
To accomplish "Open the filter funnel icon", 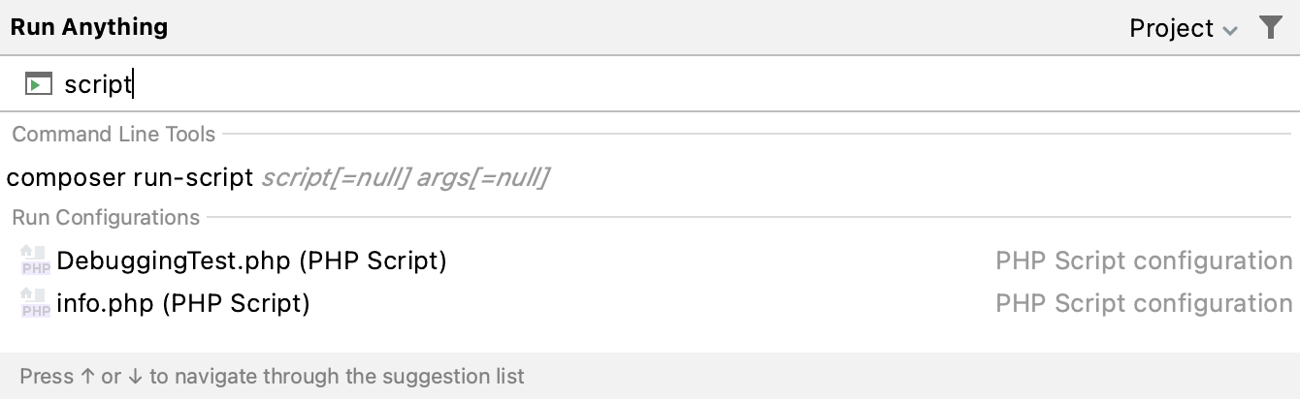I will pos(1270,28).
